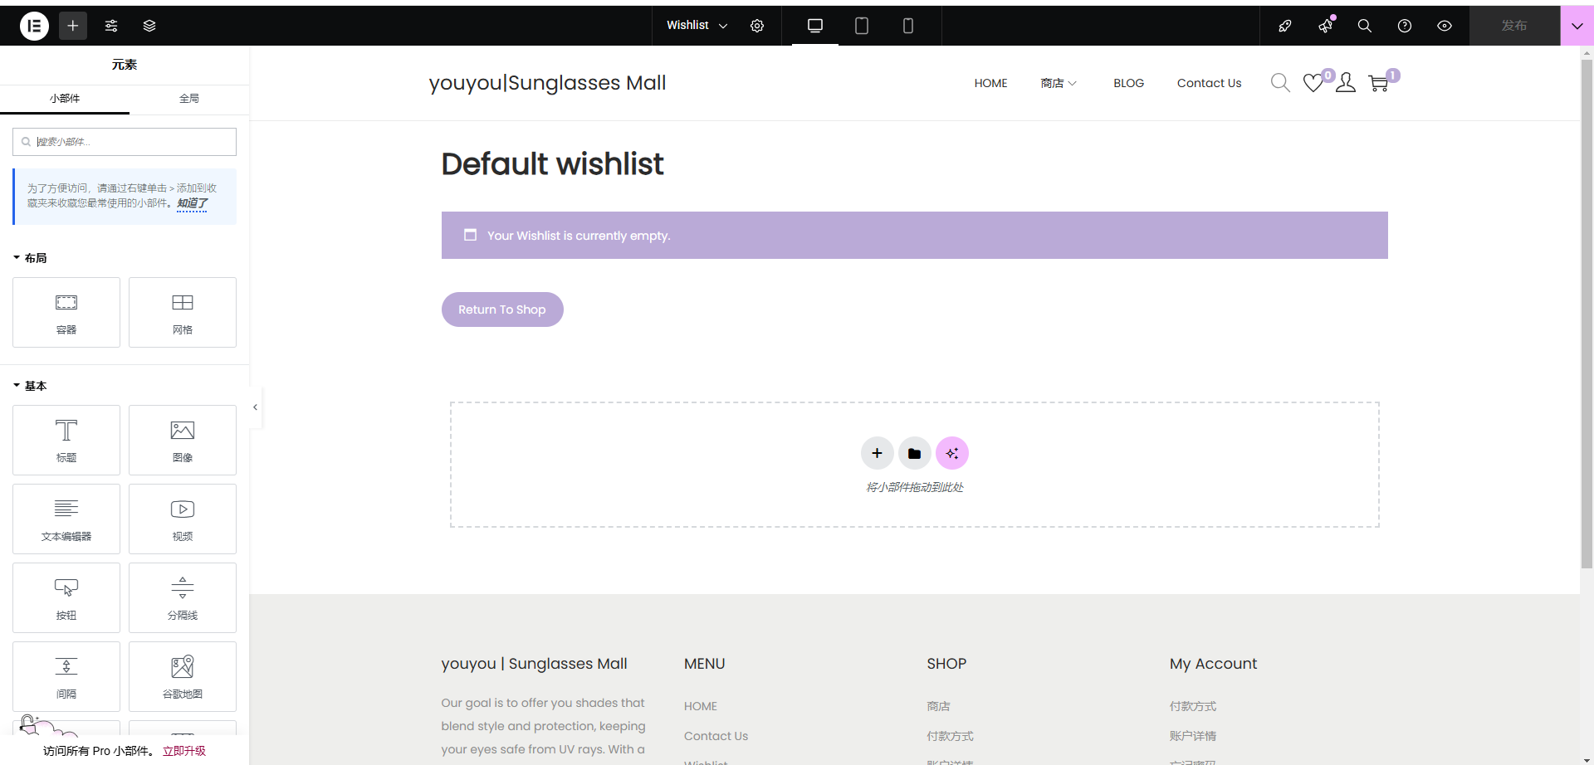Open page settings gear icon

[x=757, y=26]
